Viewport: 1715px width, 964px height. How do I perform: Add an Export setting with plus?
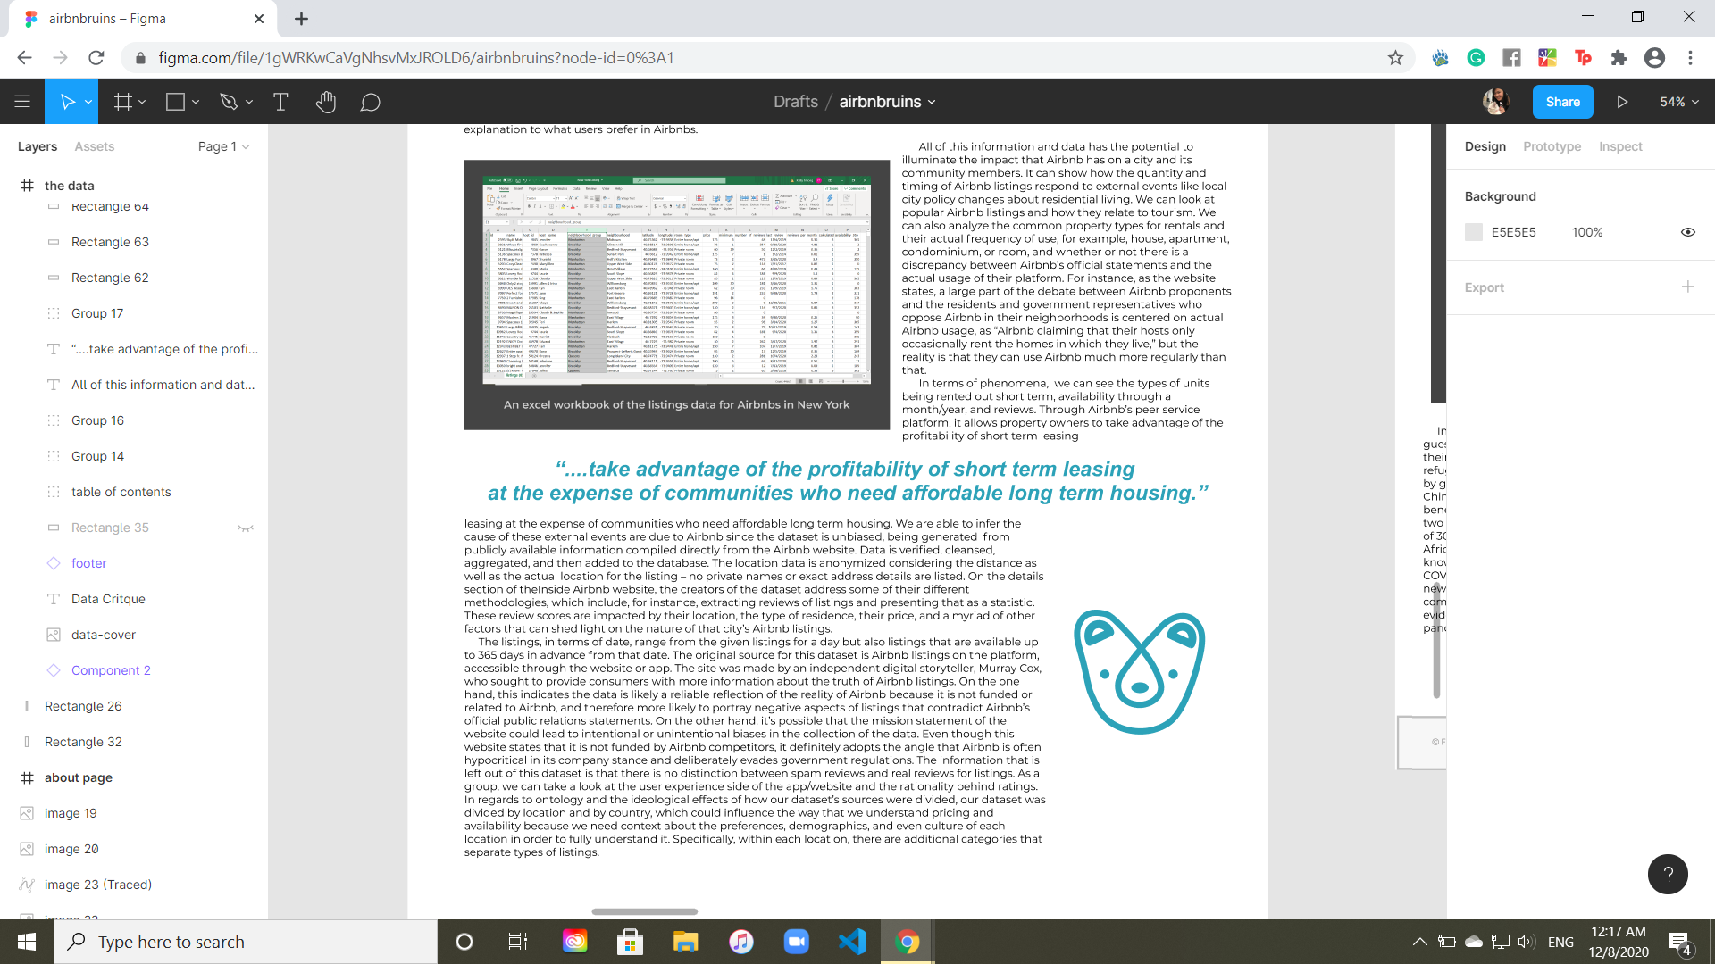click(1687, 287)
